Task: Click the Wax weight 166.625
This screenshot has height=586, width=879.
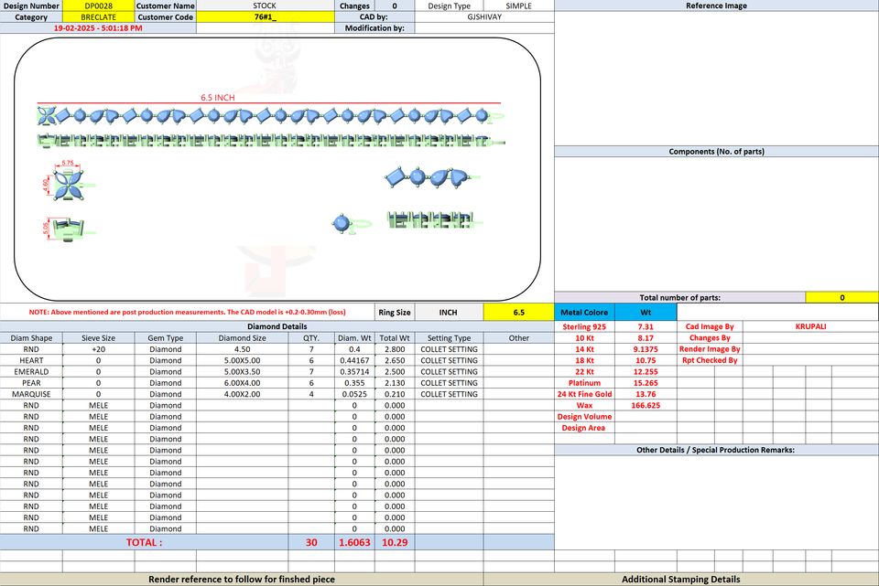Action: click(x=646, y=405)
